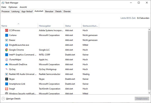151x103 pixels.
Task: Click Nicht gemessen in the Cortana row
Action: click(90, 35)
